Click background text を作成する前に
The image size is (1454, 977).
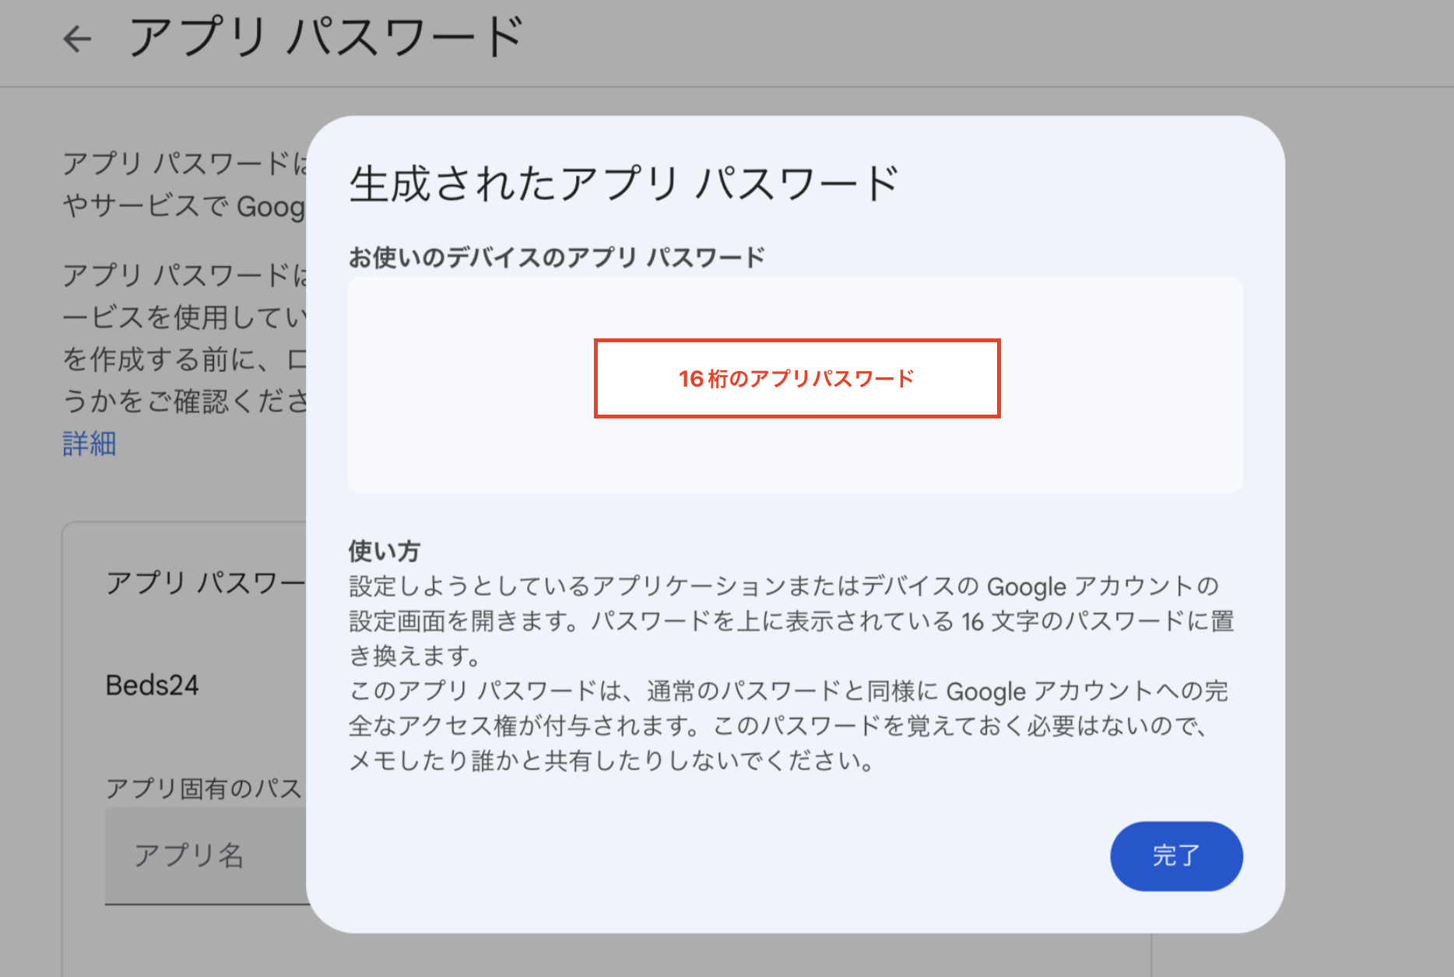coord(184,359)
